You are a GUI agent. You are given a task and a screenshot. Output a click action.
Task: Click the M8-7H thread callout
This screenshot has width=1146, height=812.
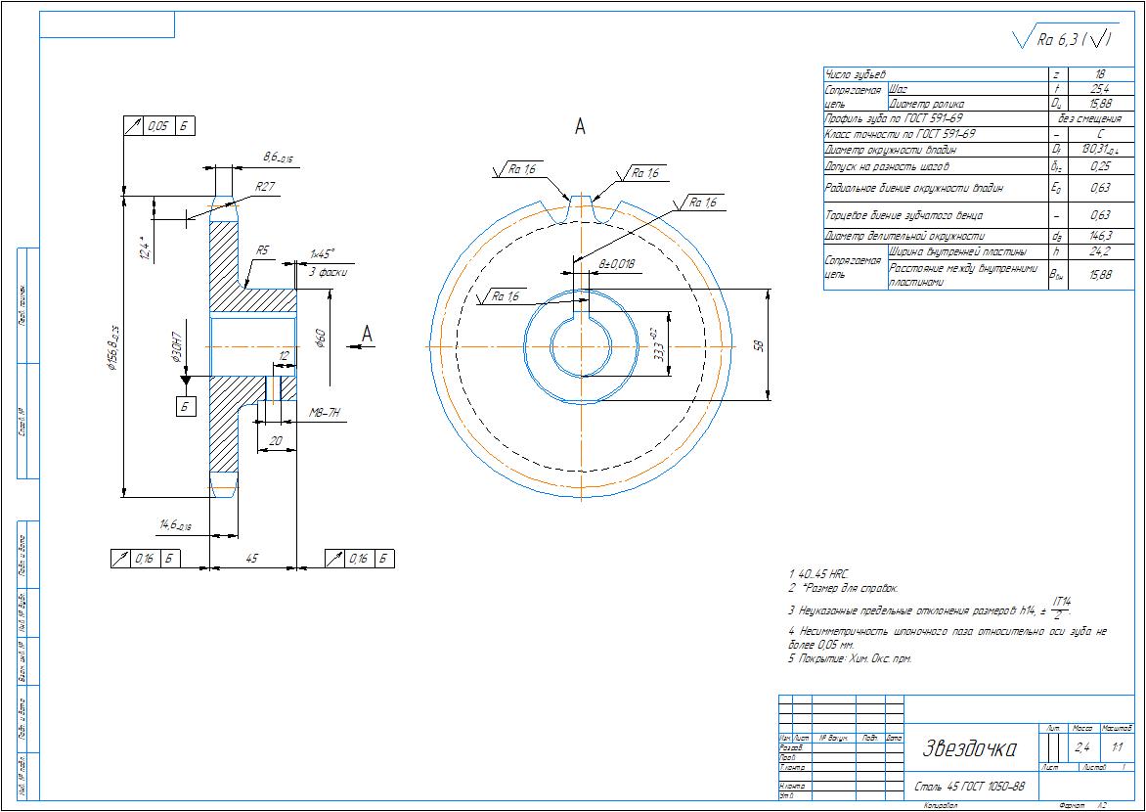pyautogui.click(x=326, y=413)
